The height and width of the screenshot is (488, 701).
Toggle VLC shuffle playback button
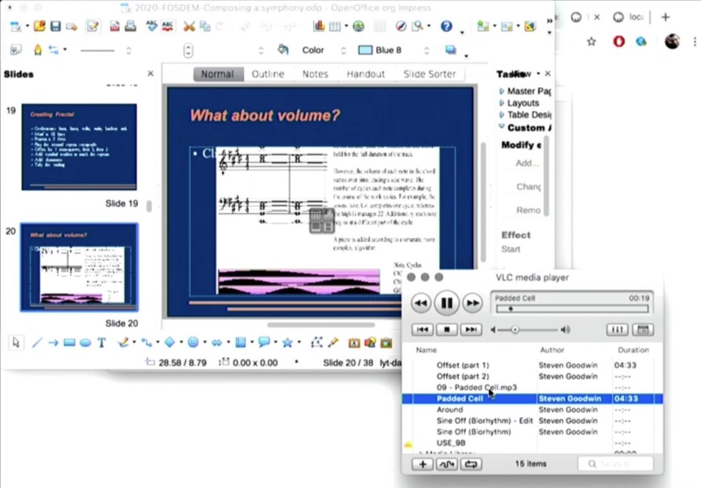coord(447,464)
